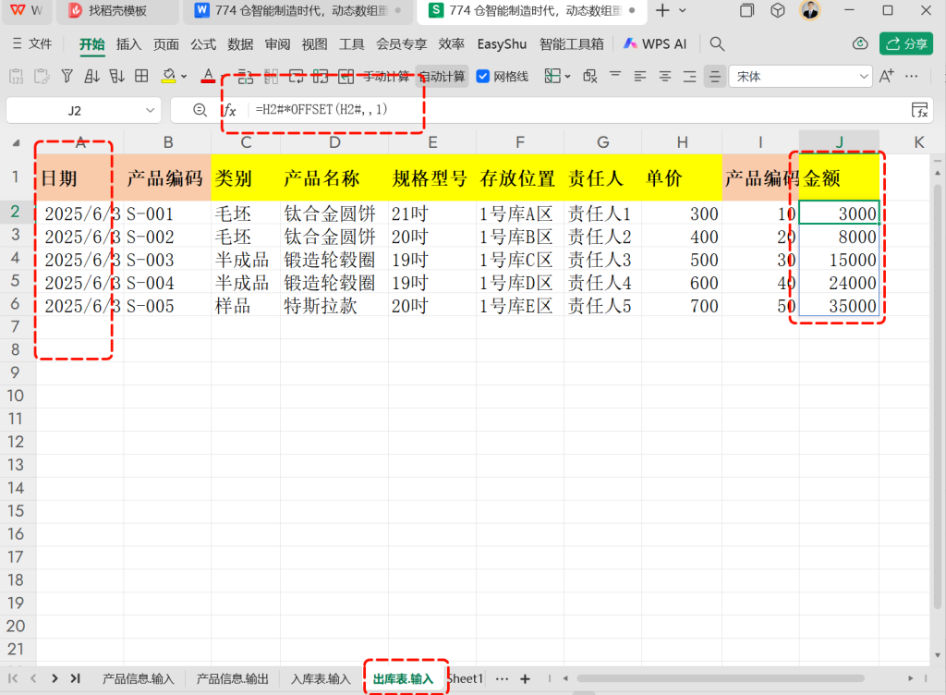This screenshot has width=946, height=695.
Task: Open 入库表.输入 sheet tab
Action: [x=321, y=678]
